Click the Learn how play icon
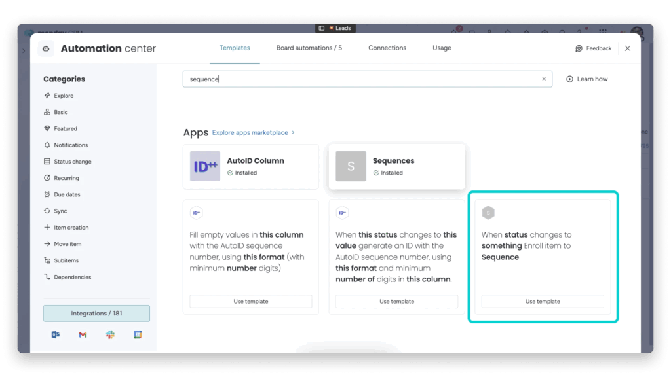Screen dimensions: 671x377 569,79
